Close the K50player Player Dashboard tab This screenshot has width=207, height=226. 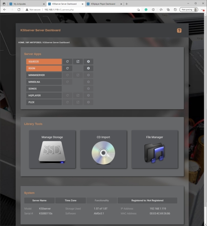click(121, 4)
